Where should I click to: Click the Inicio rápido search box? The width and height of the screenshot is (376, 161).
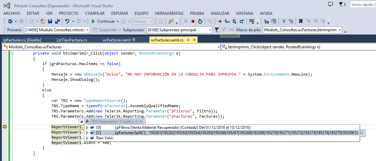pyautogui.click(x=363, y=4)
